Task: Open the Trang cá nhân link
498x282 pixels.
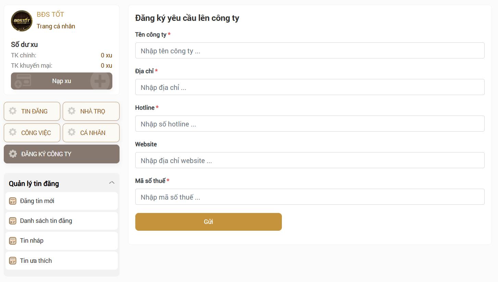Action: click(56, 26)
